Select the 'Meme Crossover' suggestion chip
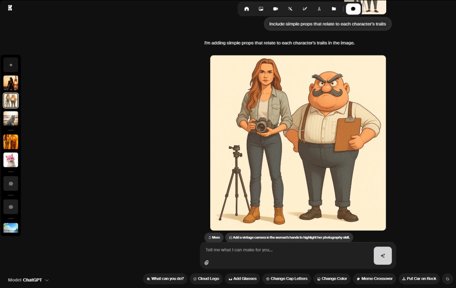Screen dimensions: 456x288 (374, 279)
